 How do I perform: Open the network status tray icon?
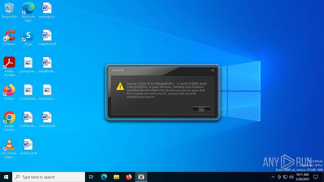coord(285,177)
